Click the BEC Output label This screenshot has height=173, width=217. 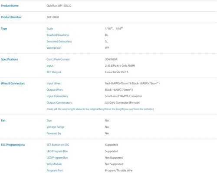tap(54, 72)
